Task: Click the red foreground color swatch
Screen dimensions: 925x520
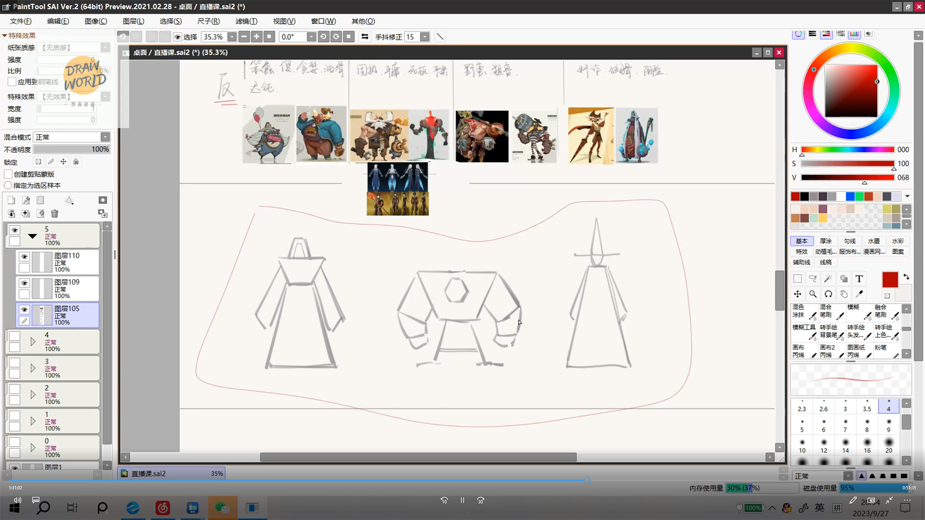Action: pyautogui.click(x=890, y=280)
